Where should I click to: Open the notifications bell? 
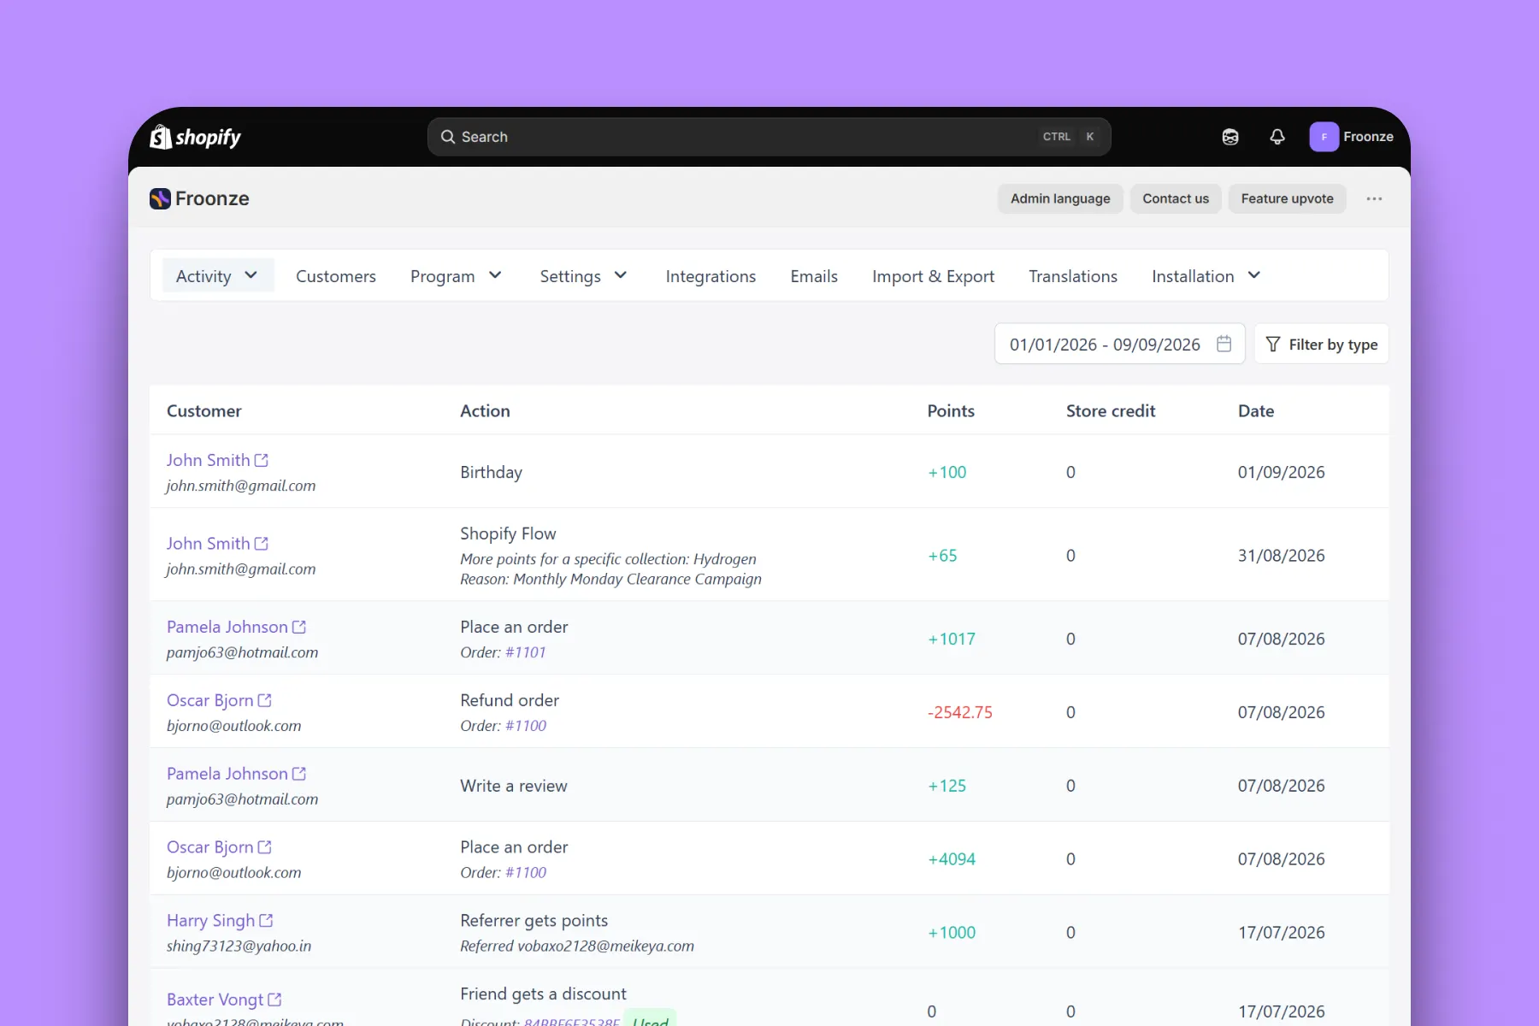point(1277,137)
